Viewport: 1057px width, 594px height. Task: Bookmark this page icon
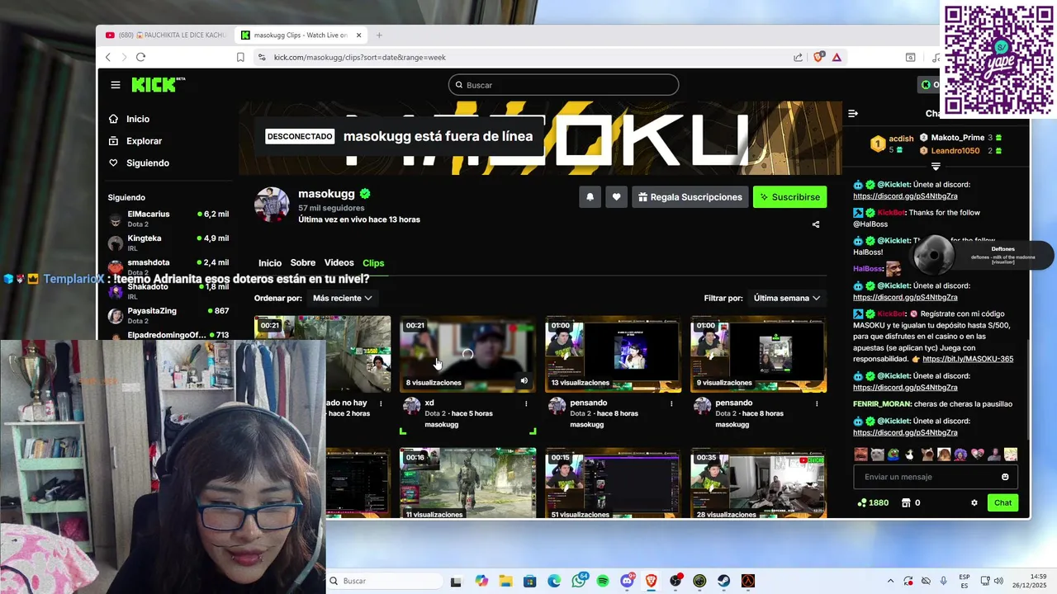240,57
